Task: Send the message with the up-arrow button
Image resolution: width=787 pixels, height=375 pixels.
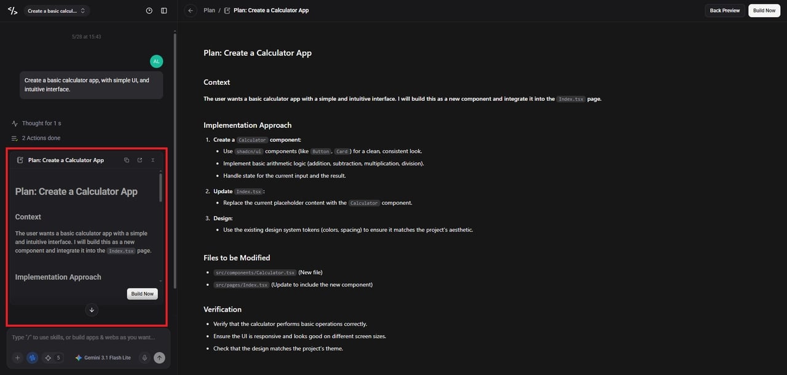Action: (159, 358)
